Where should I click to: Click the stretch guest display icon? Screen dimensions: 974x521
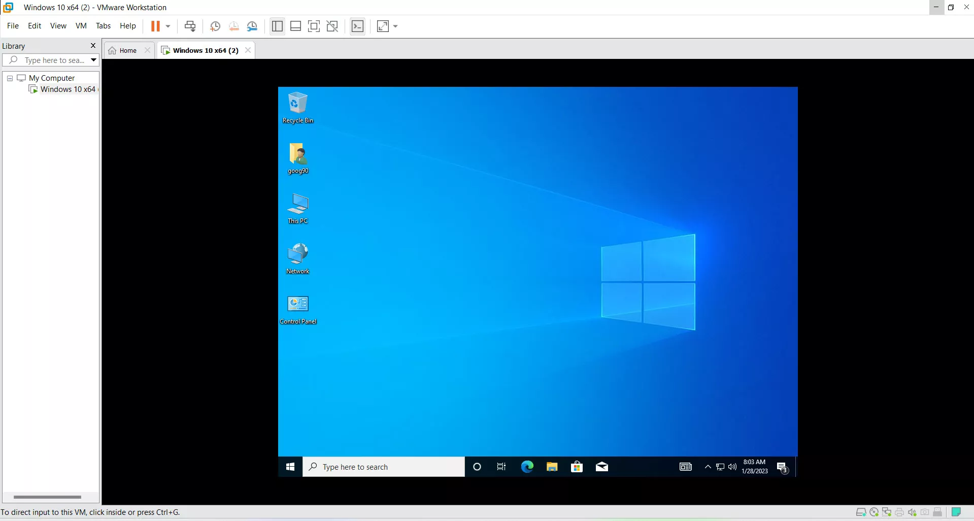pos(383,26)
